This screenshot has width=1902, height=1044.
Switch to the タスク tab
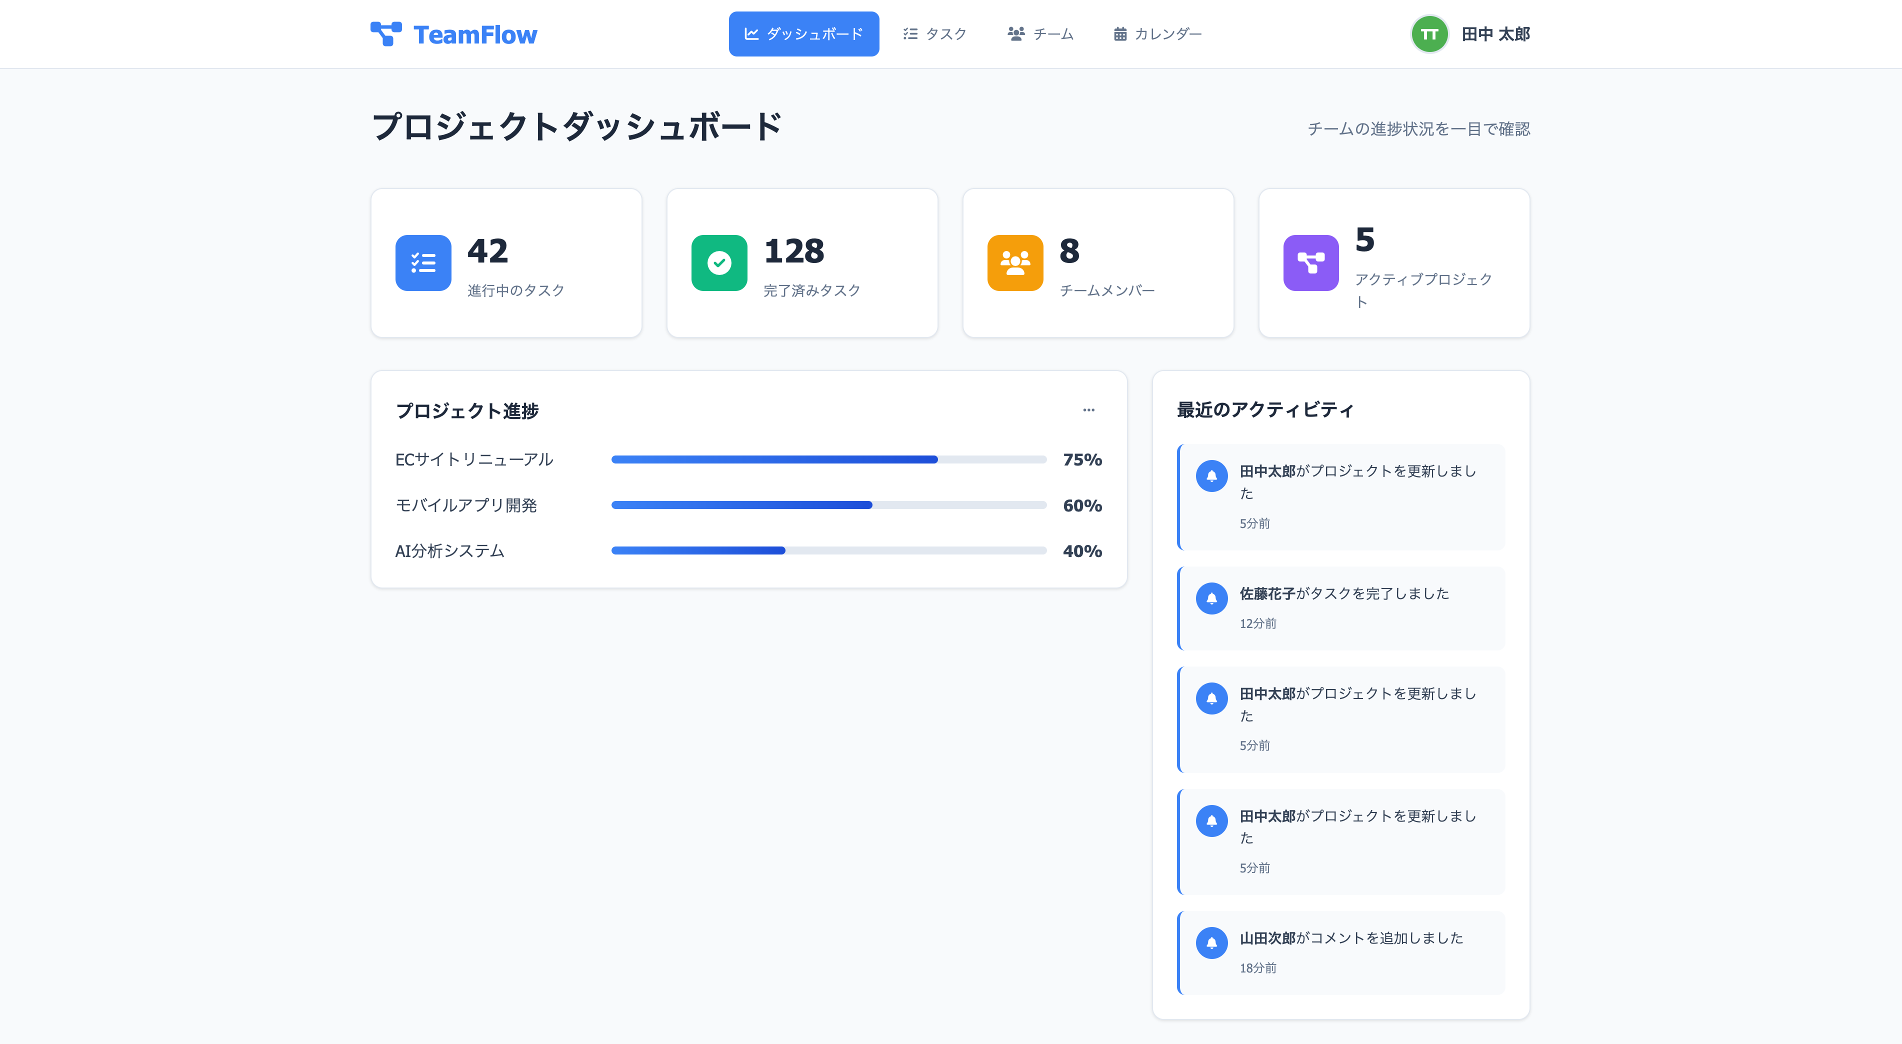934,34
